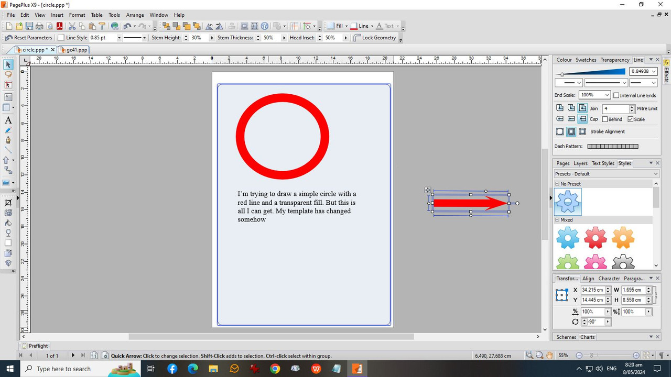Open the line width 0.84938 dropdown

[x=653, y=71]
